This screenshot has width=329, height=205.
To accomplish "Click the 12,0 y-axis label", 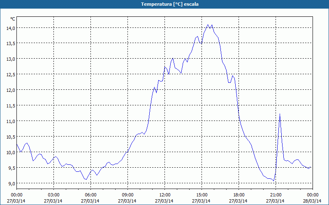I will (x=11, y=90).
